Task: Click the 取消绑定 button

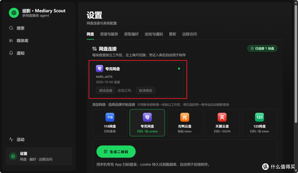Action: click(x=146, y=91)
